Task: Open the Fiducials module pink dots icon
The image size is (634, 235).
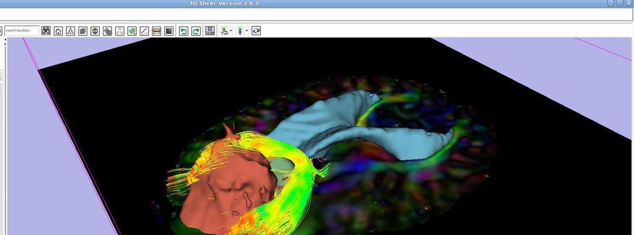Action: click(119, 31)
